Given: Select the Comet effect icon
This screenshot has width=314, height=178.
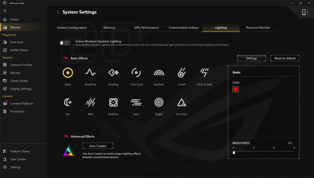Looking at the screenshot, I should (x=182, y=73).
